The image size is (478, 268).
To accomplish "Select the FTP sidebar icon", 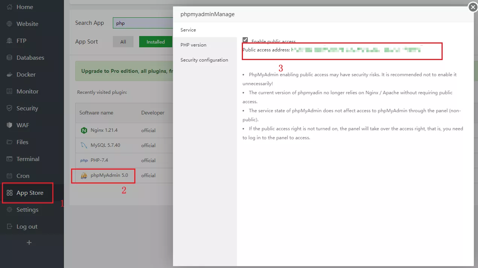I will tap(10, 41).
